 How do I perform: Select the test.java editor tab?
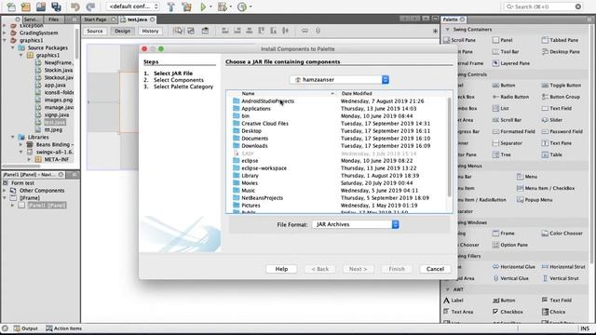pyautogui.click(x=137, y=20)
